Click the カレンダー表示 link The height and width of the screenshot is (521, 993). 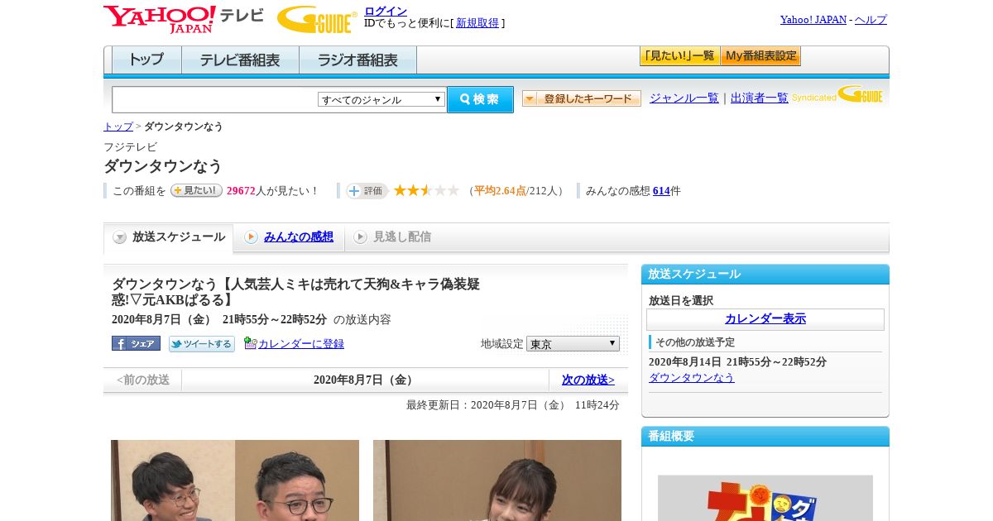pos(765,318)
